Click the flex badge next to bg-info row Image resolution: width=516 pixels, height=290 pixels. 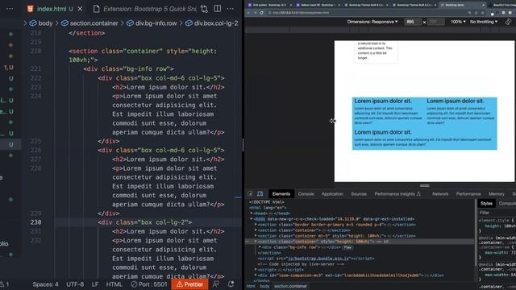coord(347,247)
